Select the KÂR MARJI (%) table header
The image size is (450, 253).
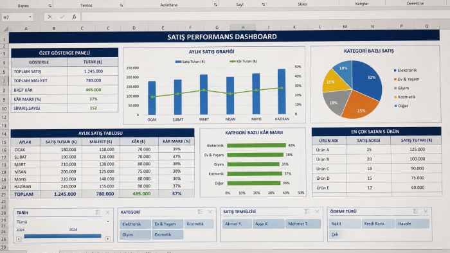point(177,141)
